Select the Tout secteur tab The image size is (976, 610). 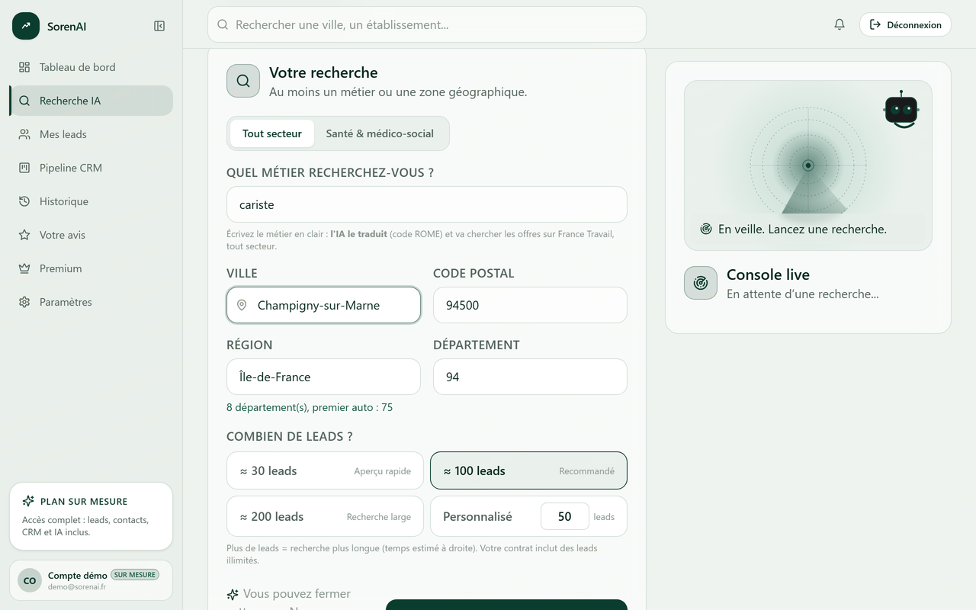click(x=272, y=133)
